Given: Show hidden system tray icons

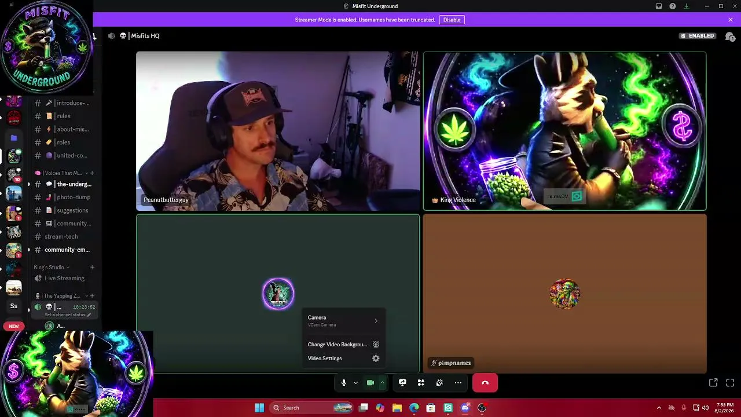Looking at the screenshot, I should pyautogui.click(x=659, y=408).
